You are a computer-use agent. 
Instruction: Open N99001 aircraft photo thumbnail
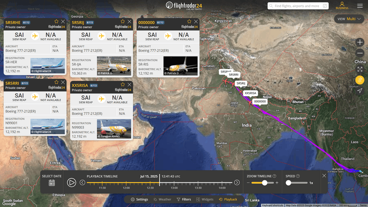pos(48,126)
